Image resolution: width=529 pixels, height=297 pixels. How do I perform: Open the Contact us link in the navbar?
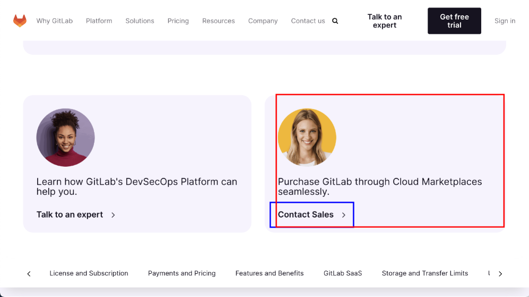click(308, 21)
